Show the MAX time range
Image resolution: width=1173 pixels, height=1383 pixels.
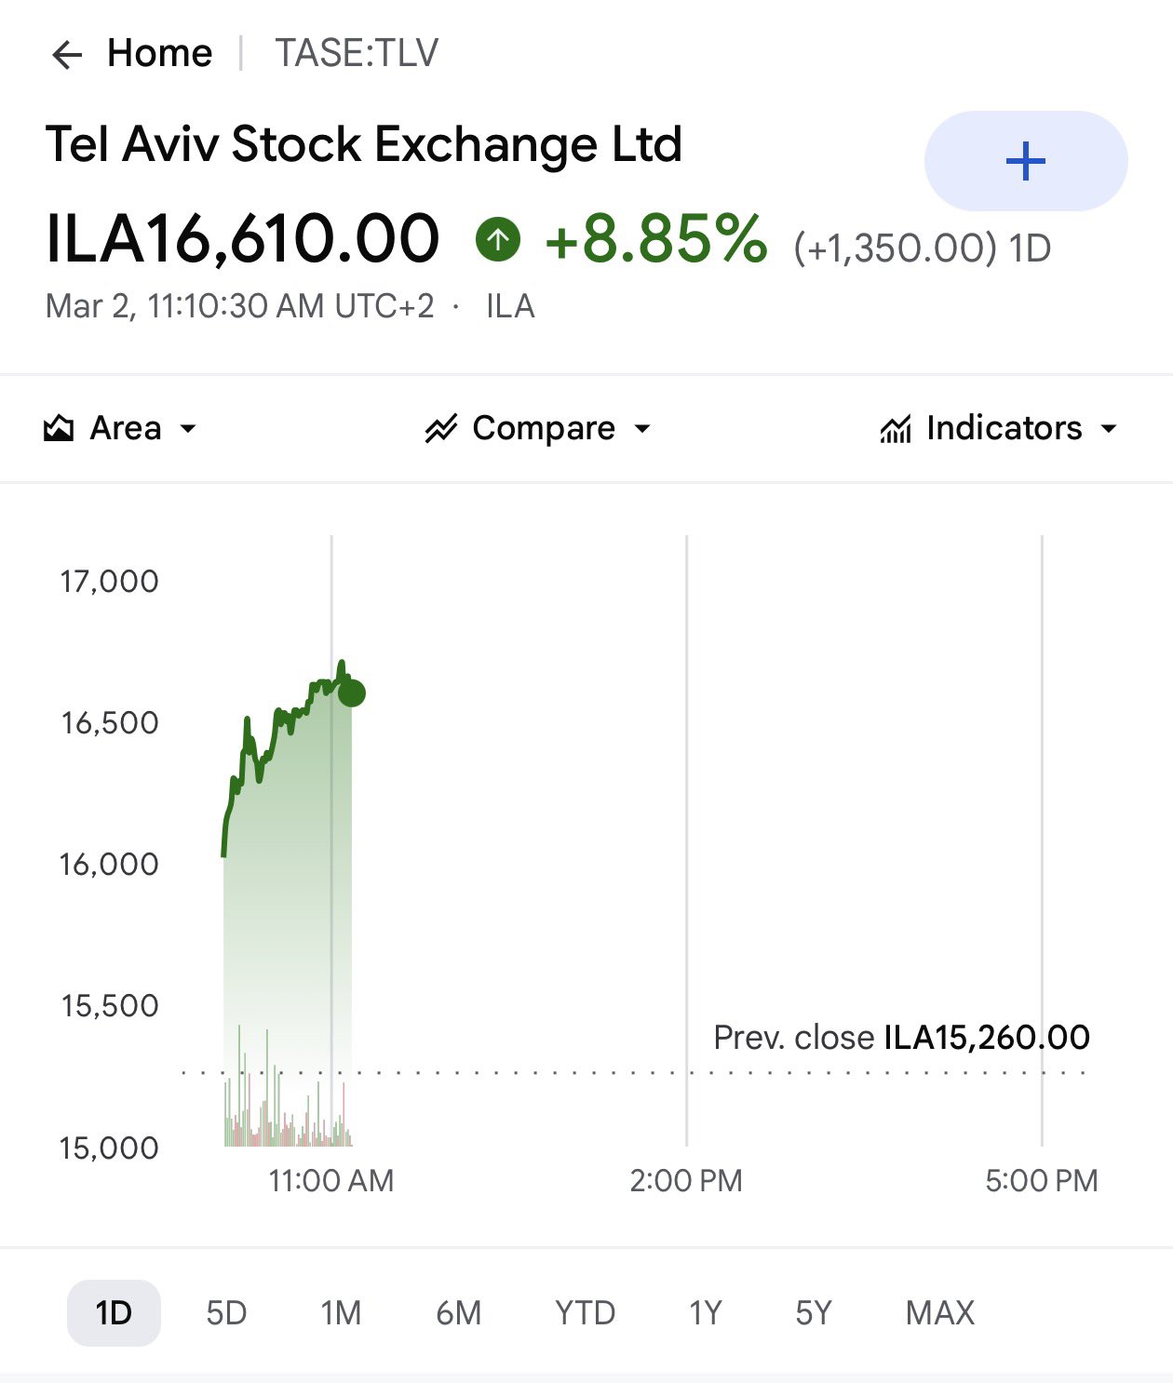pyautogui.click(x=940, y=1313)
